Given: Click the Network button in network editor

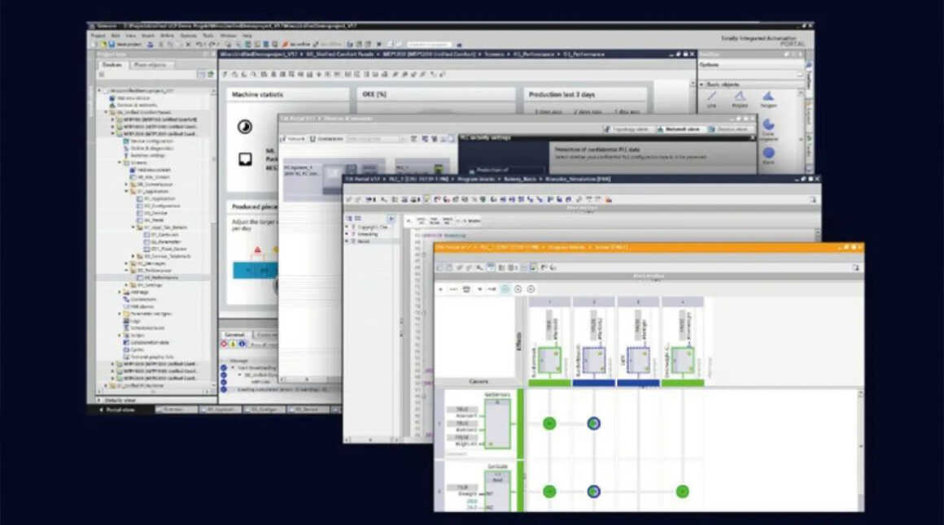Looking at the screenshot, I should [293, 139].
